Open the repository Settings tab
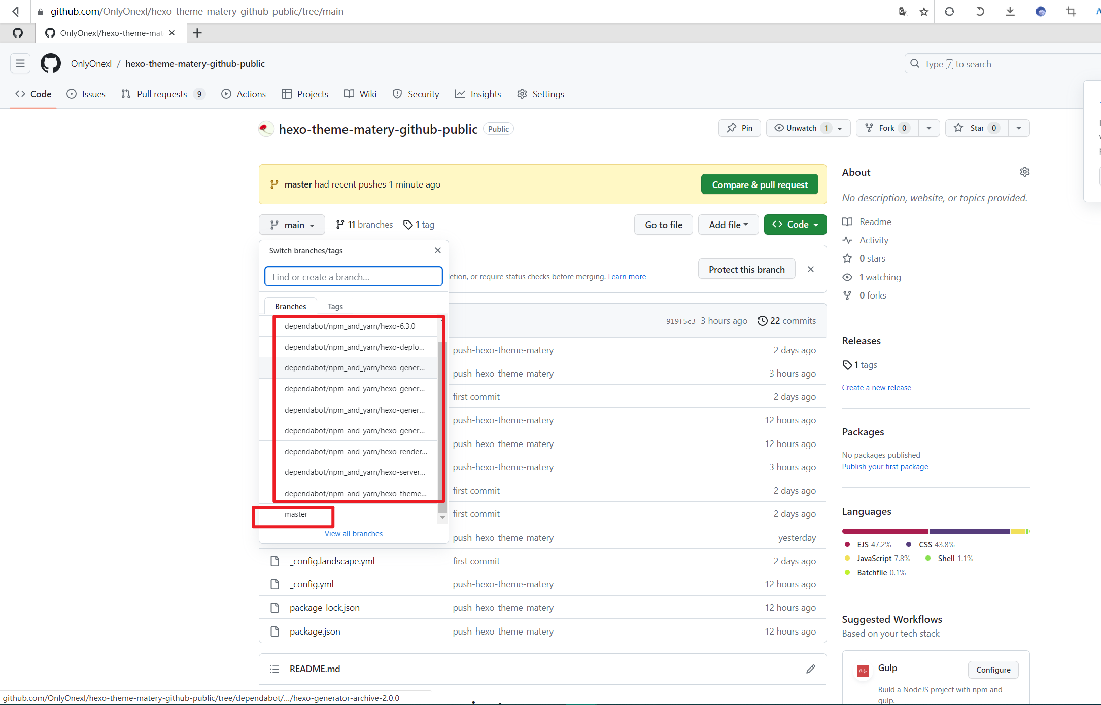1101x705 pixels. pos(540,94)
